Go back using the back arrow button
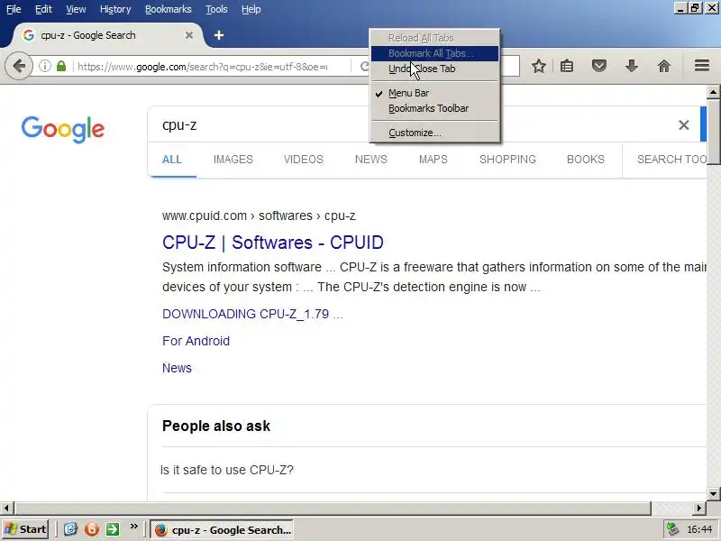 19,66
